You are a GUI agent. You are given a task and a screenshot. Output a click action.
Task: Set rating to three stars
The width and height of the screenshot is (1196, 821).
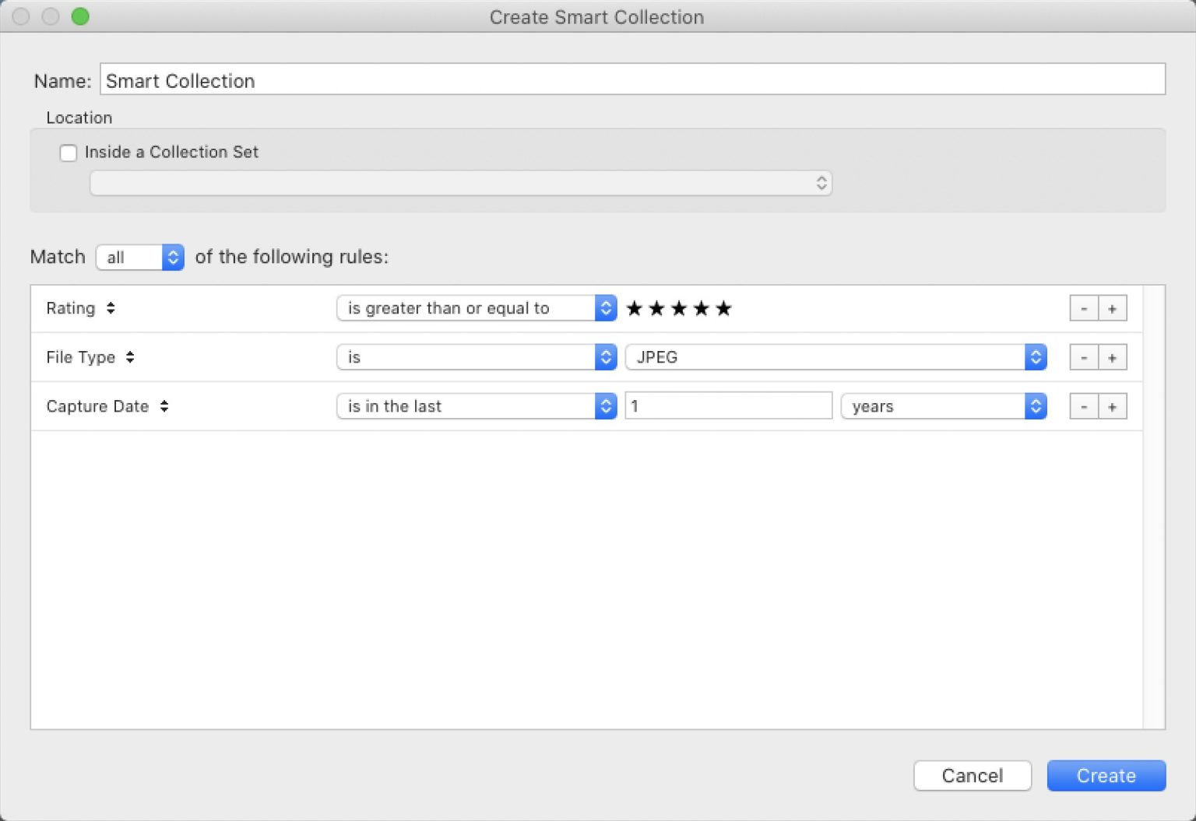tap(678, 308)
